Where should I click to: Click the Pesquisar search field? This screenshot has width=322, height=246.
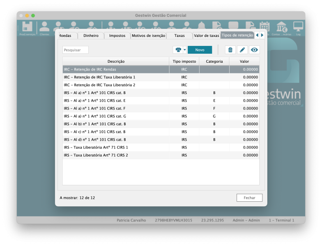pyautogui.click(x=76, y=50)
